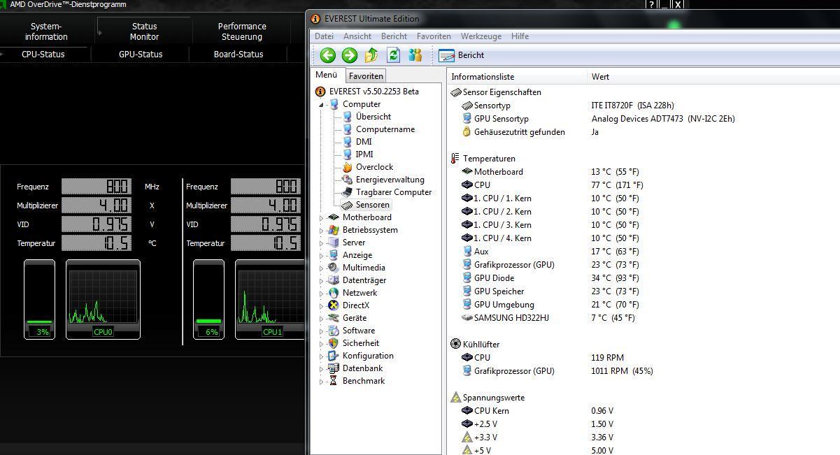Viewport: 840px width, 455px height.
Task: Select DMI tree item
Action: [364, 142]
